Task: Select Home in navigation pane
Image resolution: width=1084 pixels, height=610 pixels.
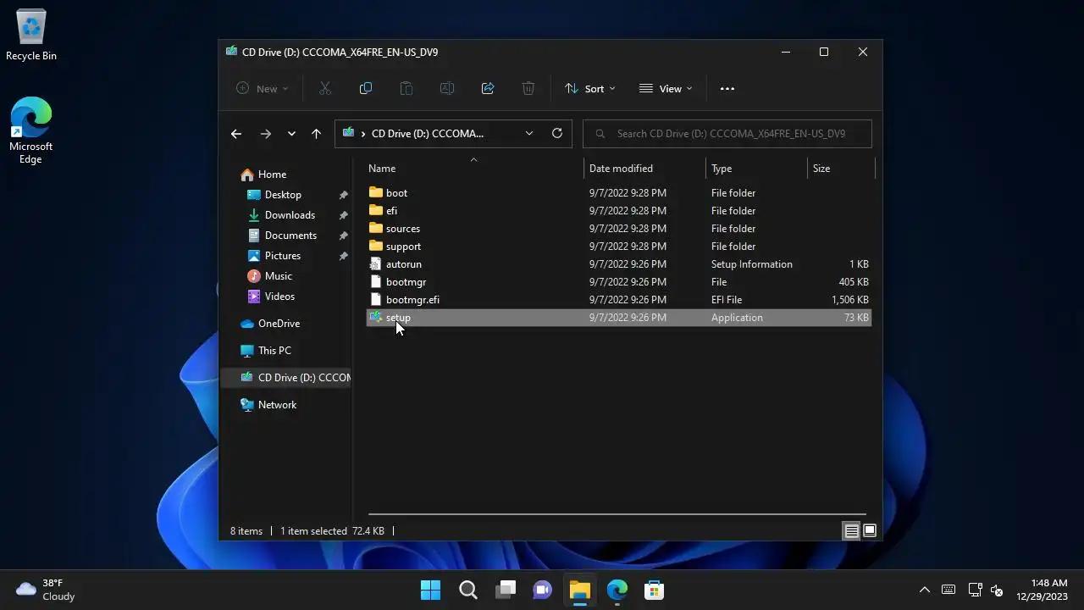Action: click(x=272, y=175)
